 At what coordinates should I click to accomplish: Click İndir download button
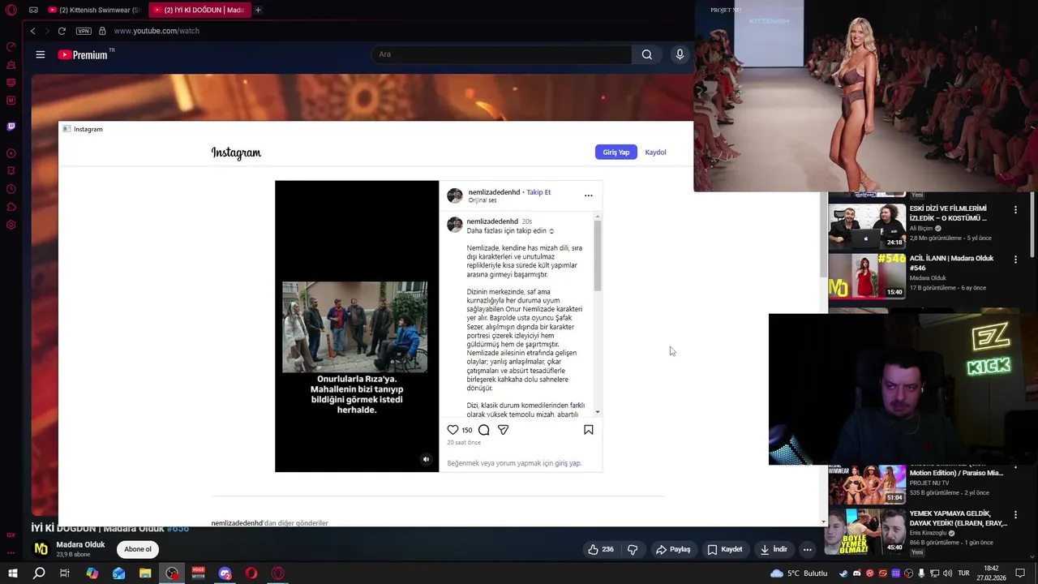click(x=774, y=549)
